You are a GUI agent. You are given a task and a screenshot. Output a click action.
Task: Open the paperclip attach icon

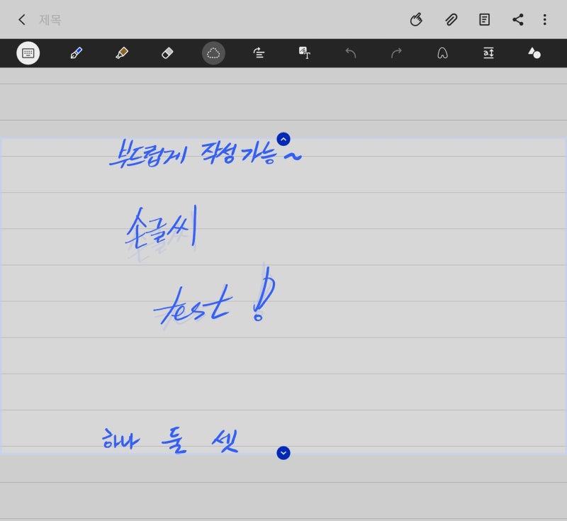(451, 20)
